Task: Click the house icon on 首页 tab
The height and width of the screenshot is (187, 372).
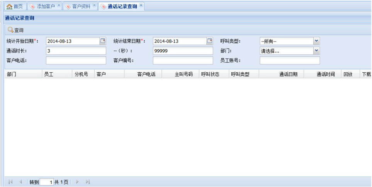Action: [x=9, y=7]
